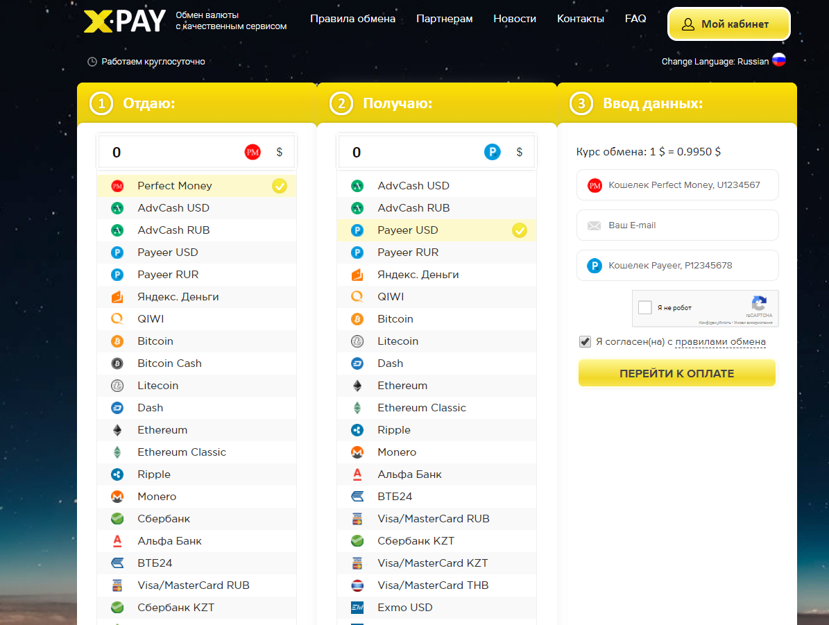This screenshot has width=829, height=625.
Task: Click Ethereum Classic icon in Получаю list
Action: [x=357, y=408]
